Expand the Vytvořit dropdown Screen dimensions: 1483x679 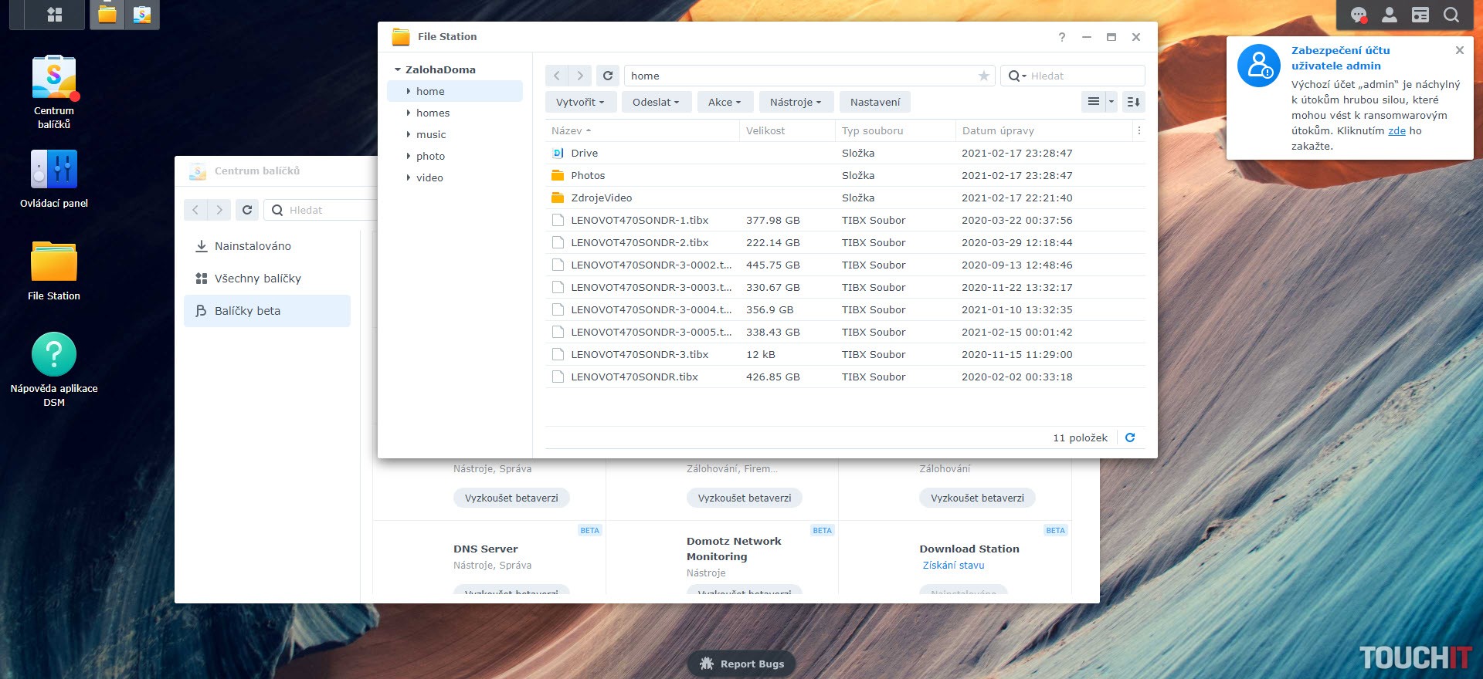pos(579,102)
